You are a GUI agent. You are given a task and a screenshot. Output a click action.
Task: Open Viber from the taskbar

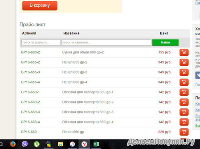(x=25, y=144)
